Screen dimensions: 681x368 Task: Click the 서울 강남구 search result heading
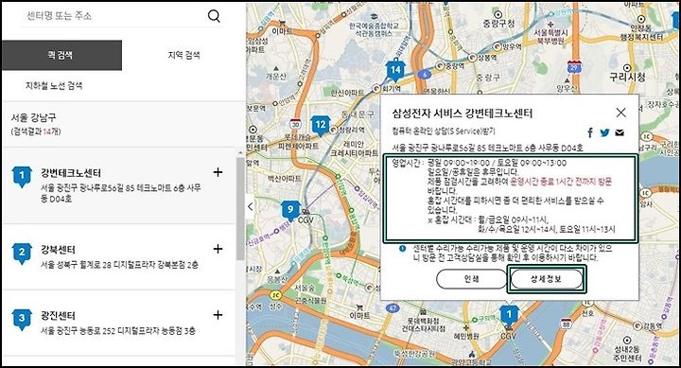[33, 117]
